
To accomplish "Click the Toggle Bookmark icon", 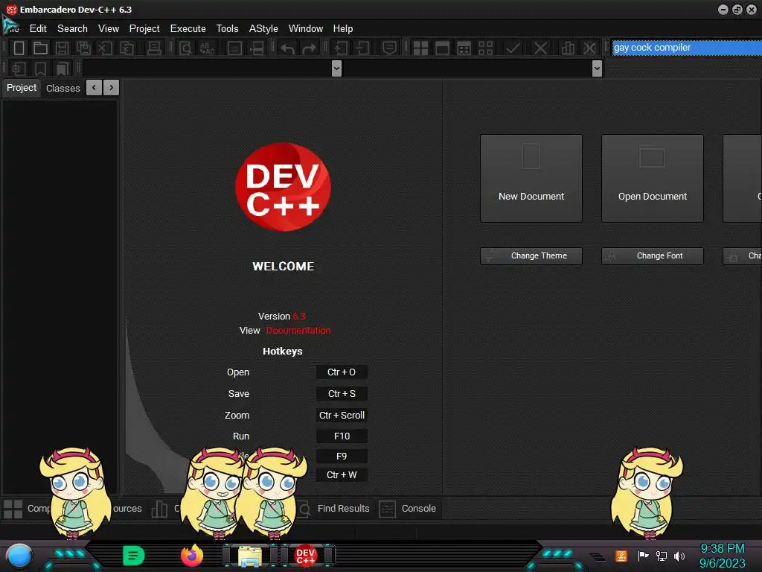I will [x=40, y=69].
